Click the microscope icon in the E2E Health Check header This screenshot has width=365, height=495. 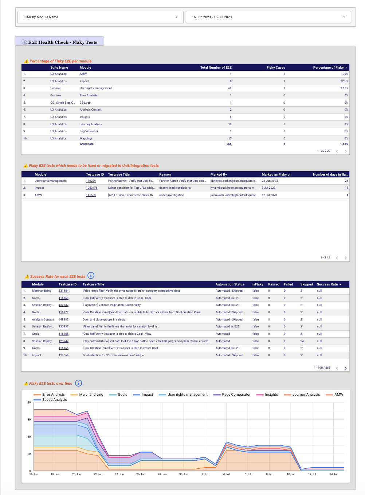point(24,42)
